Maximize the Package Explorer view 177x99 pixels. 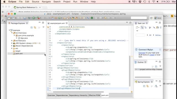click(43, 23)
